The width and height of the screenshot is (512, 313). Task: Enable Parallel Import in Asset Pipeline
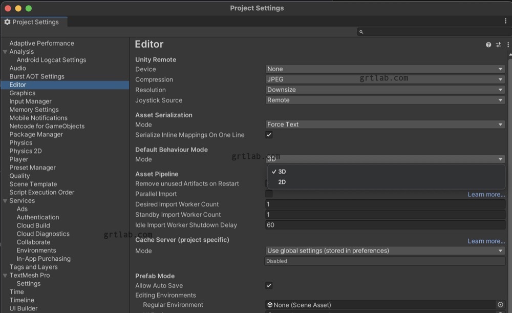tap(268, 194)
